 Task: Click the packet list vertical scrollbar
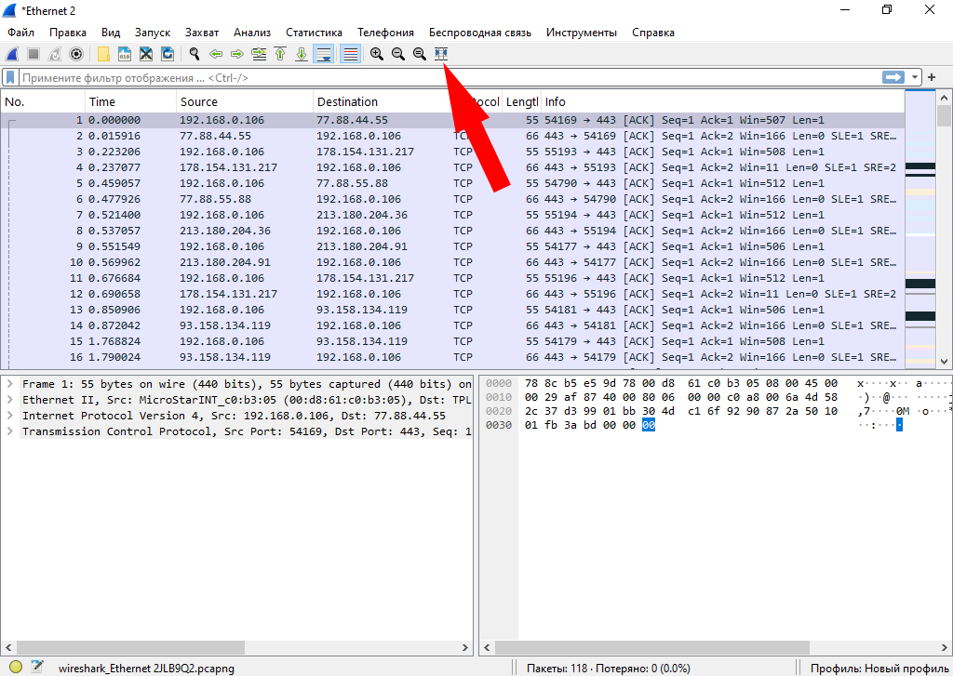click(x=944, y=232)
